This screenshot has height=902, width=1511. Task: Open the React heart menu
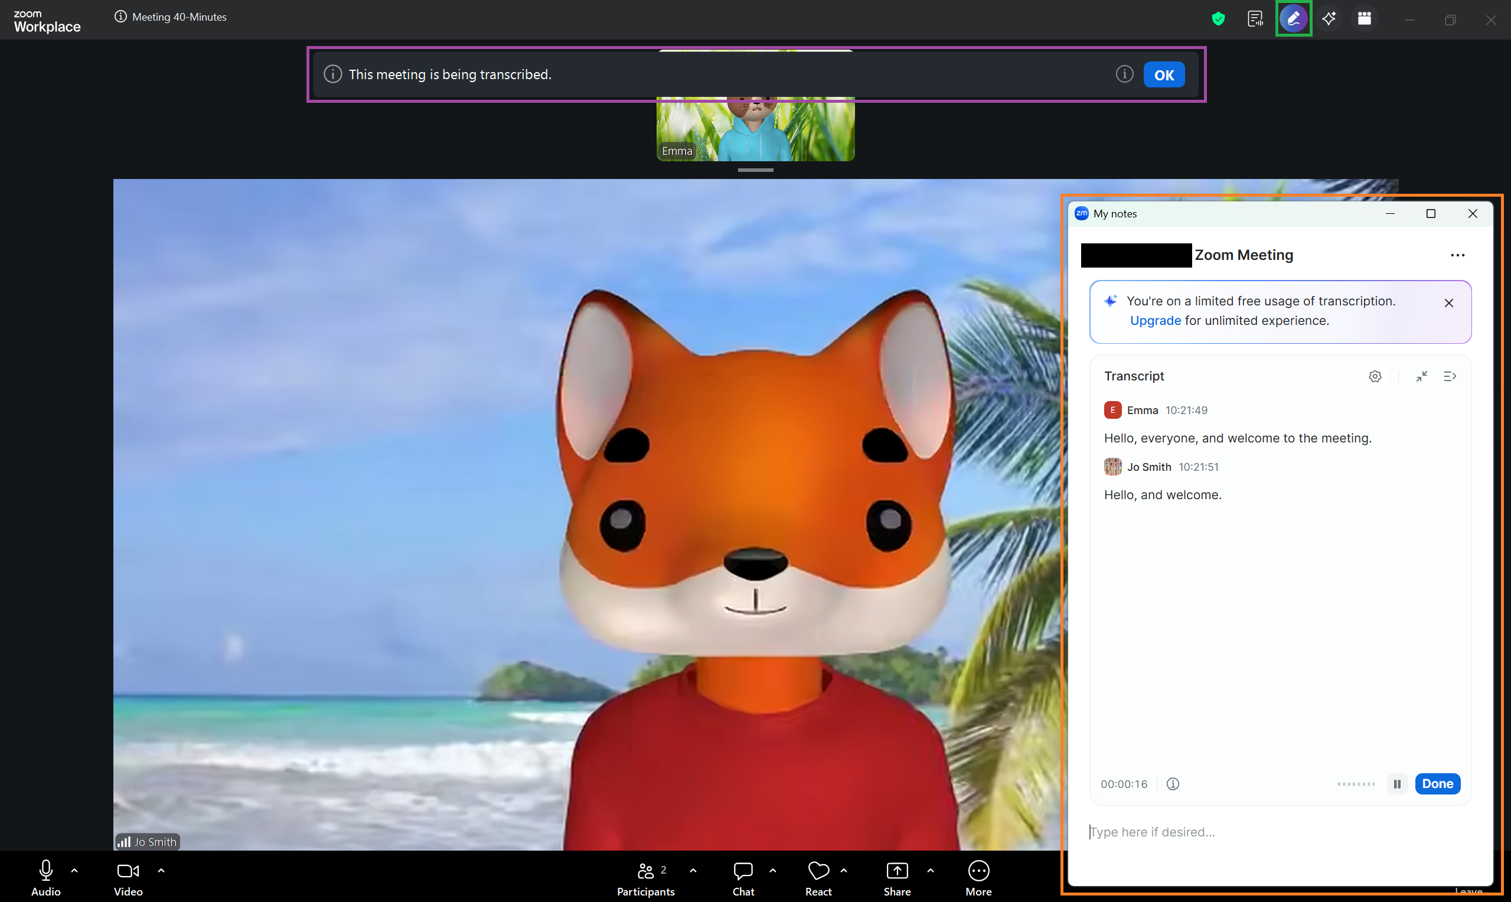point(818,878)
